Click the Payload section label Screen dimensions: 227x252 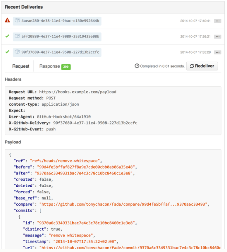pyautogui.click(x=13, y=142)
